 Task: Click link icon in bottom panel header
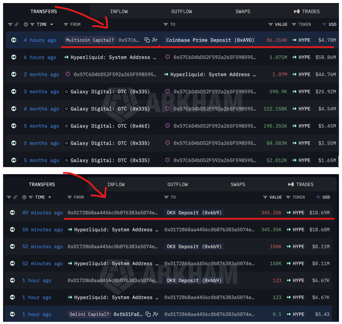pyautogui.click(x=15, y=197)
